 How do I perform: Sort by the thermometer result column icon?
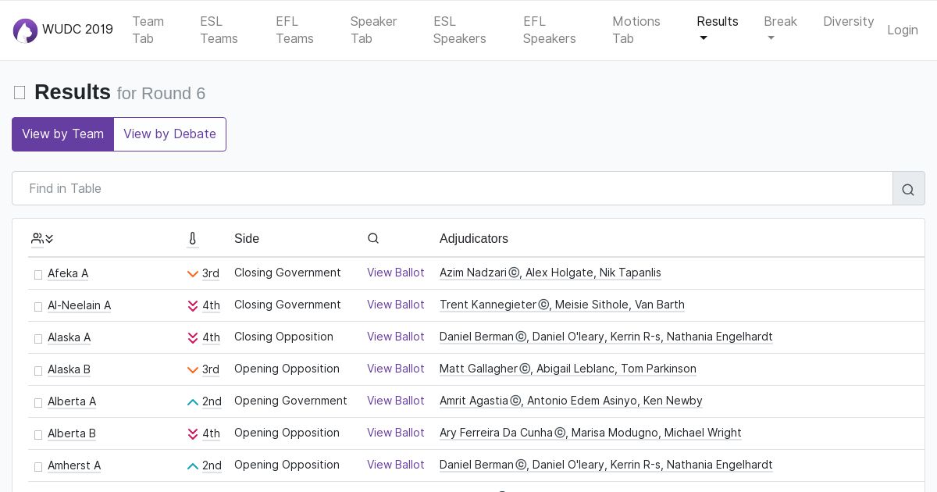click(x=192, y=238)
